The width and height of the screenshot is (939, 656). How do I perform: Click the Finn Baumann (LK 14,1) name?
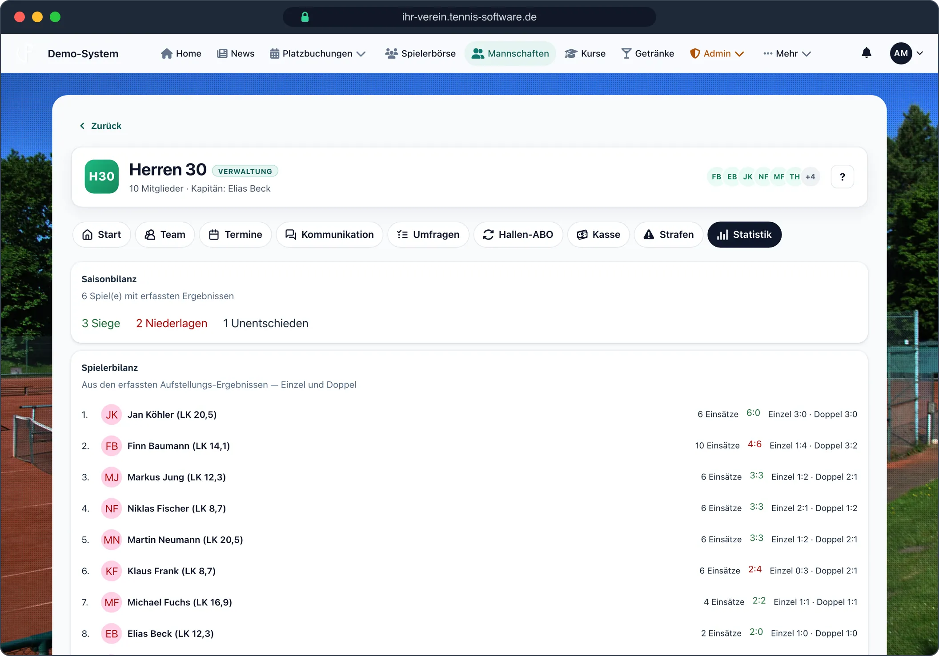[179, 446]
